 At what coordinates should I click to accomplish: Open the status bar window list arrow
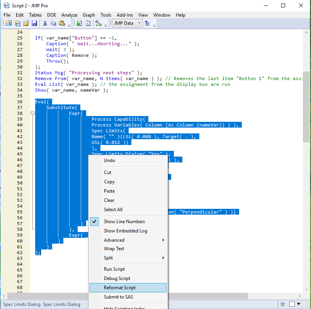click(299, 304)
